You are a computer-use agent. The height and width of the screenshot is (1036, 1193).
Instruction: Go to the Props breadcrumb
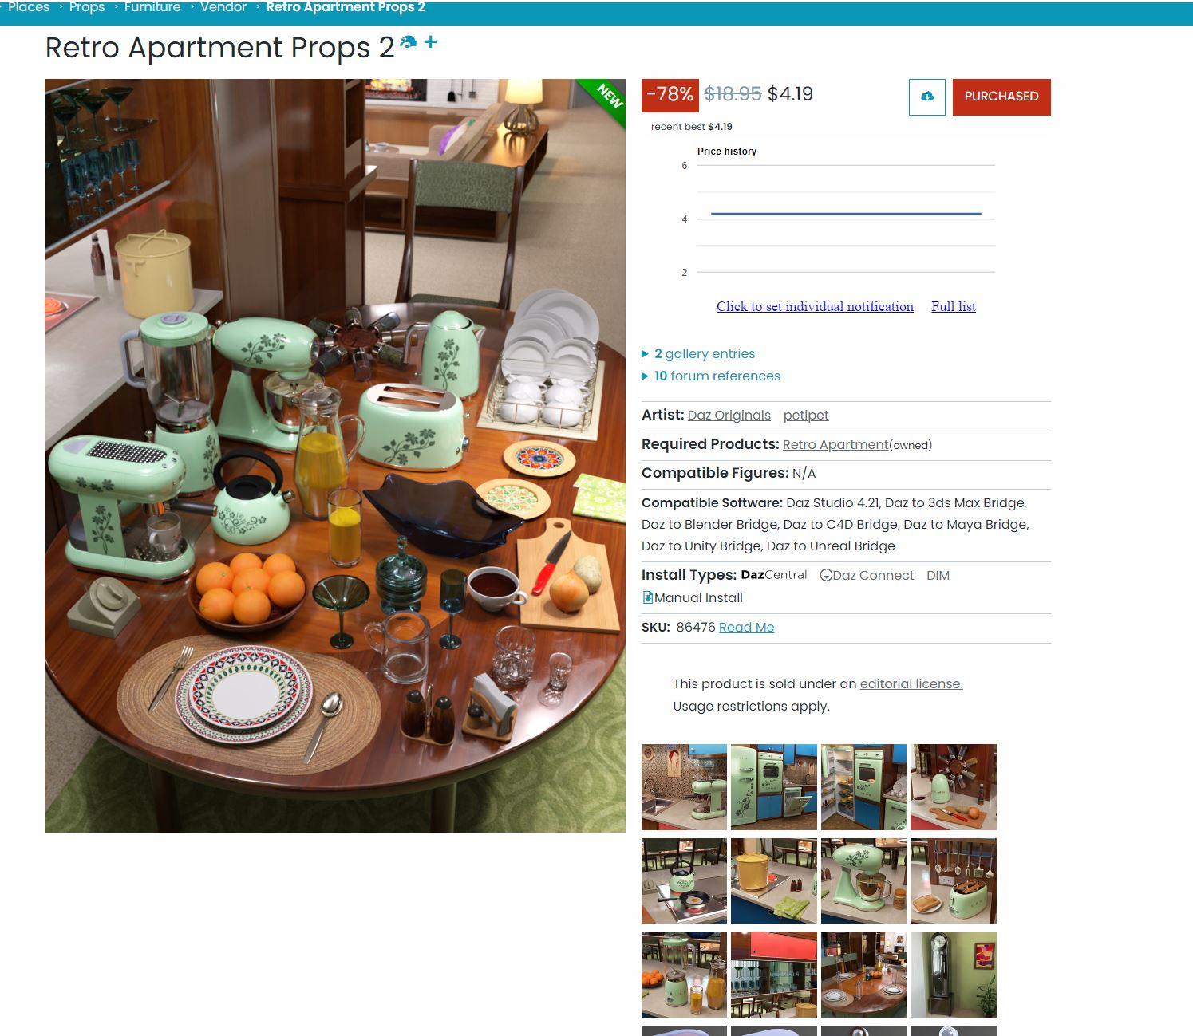point(87,7)
